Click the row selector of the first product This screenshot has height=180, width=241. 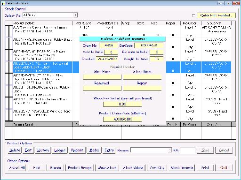tap(9, 31)
